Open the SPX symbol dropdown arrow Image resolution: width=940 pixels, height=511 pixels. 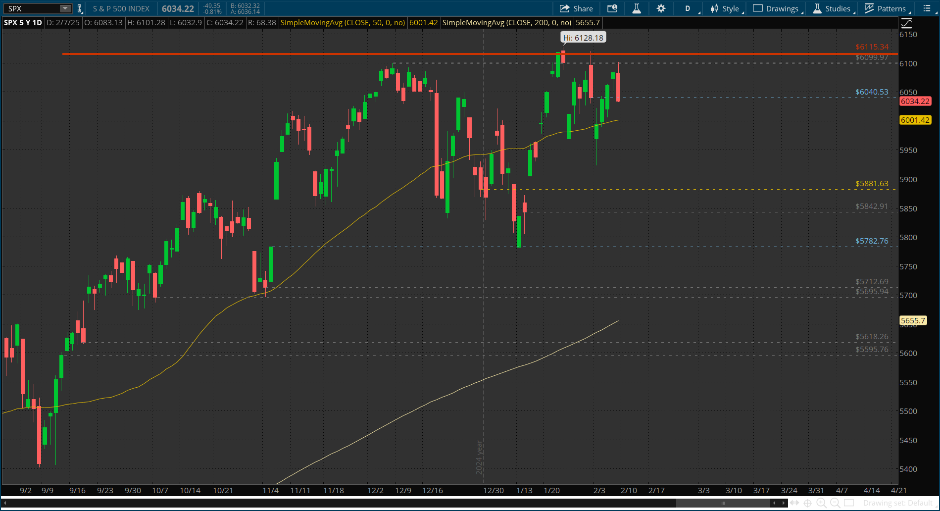(65, 8)
